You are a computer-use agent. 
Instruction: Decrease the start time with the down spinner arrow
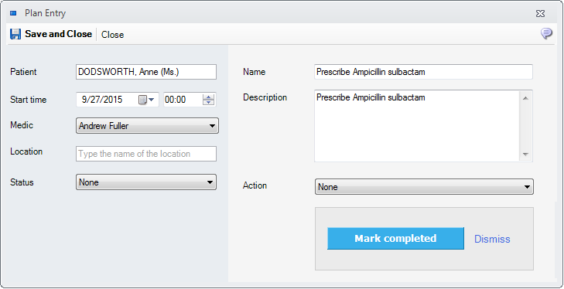coord(208,103)
